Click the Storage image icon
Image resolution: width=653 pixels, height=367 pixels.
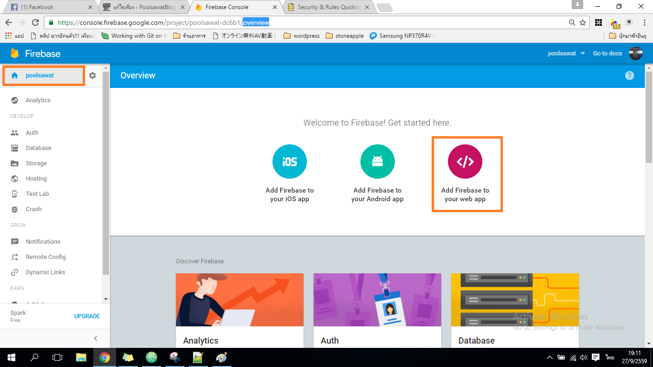[x=15, y=163]
